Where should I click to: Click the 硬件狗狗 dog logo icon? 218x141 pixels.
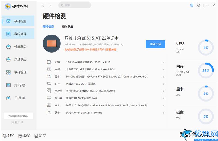click(x=8, y=6)
